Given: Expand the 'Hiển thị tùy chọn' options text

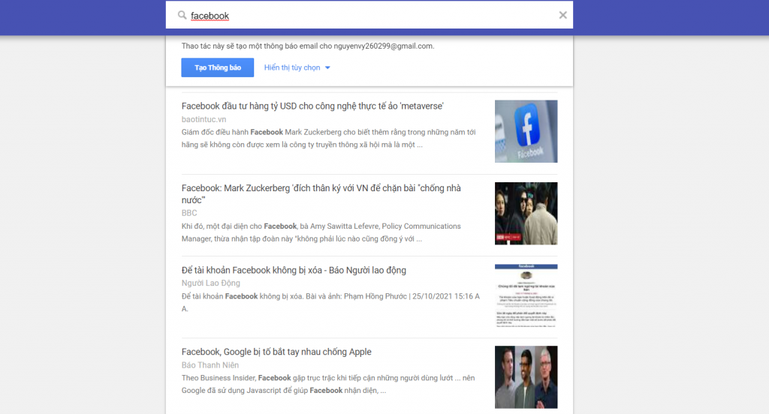Looking at the screenshot, I should click(x=292, y=67).
